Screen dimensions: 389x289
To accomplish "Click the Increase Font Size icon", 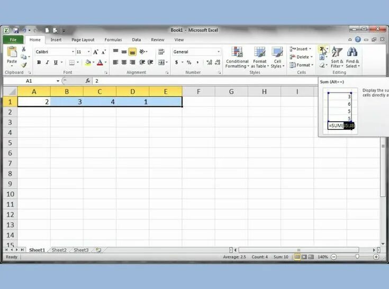I will [x=95, y=52].
